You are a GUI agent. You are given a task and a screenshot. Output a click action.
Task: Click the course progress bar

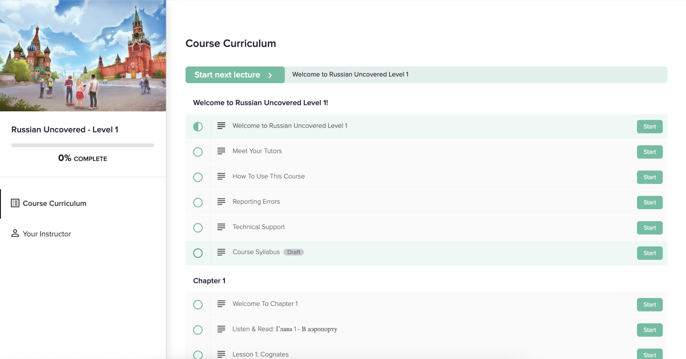coord(82,145)
